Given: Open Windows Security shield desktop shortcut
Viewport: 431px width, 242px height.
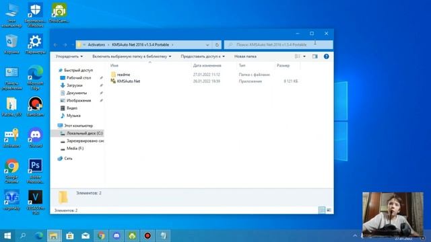Looking at the screenshot, I should [36, 15].
